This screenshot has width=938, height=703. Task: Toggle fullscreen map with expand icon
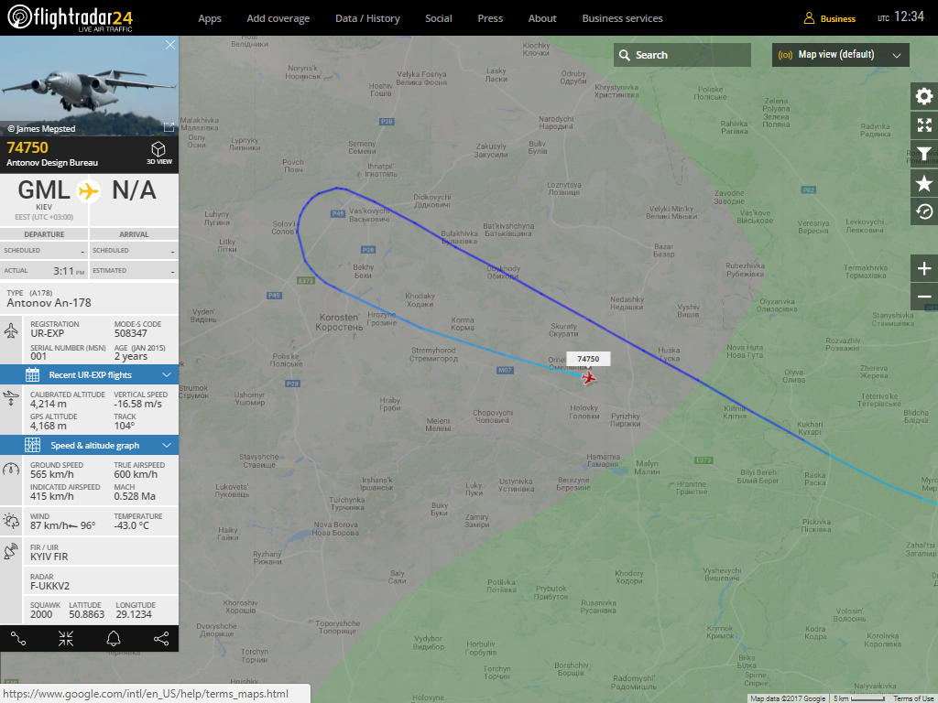point(923,124)
